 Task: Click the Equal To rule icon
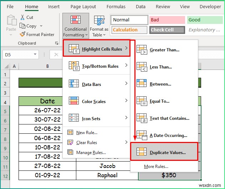tap(142, 101)
